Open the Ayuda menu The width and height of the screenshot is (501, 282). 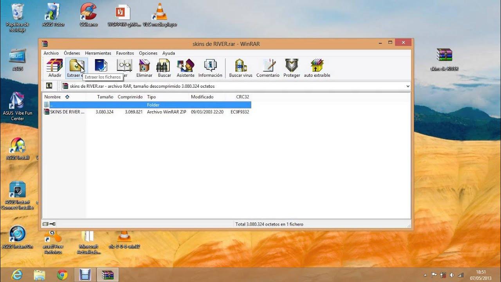(168, 53)
